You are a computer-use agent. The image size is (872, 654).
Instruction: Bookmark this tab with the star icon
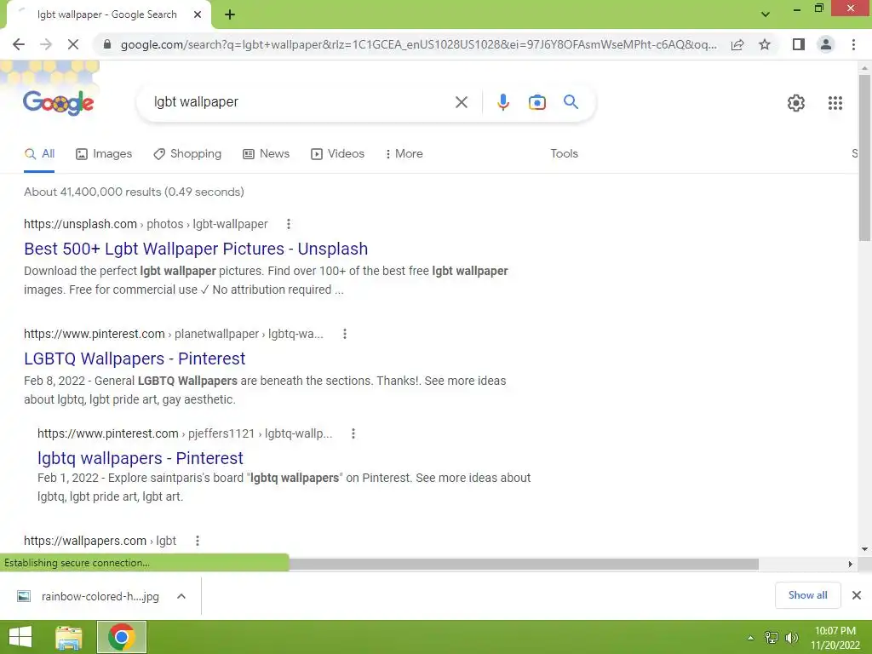(765, 44)
